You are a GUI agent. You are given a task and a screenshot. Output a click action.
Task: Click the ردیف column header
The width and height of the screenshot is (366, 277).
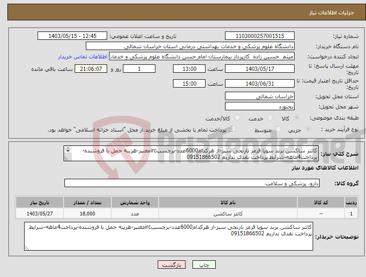(351, 202)
